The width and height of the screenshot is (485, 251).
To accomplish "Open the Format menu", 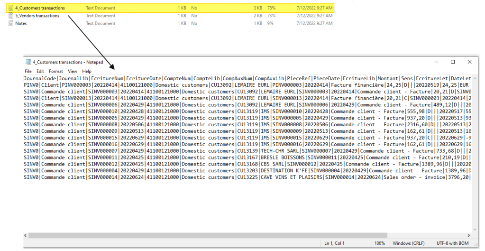I will (55, 71).
